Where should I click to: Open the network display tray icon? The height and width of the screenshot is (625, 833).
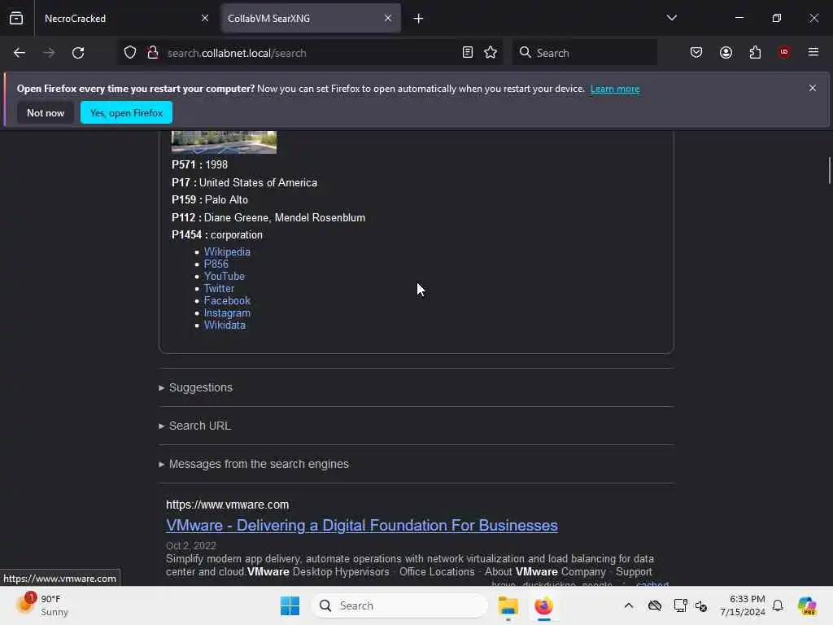pos(680,605)
